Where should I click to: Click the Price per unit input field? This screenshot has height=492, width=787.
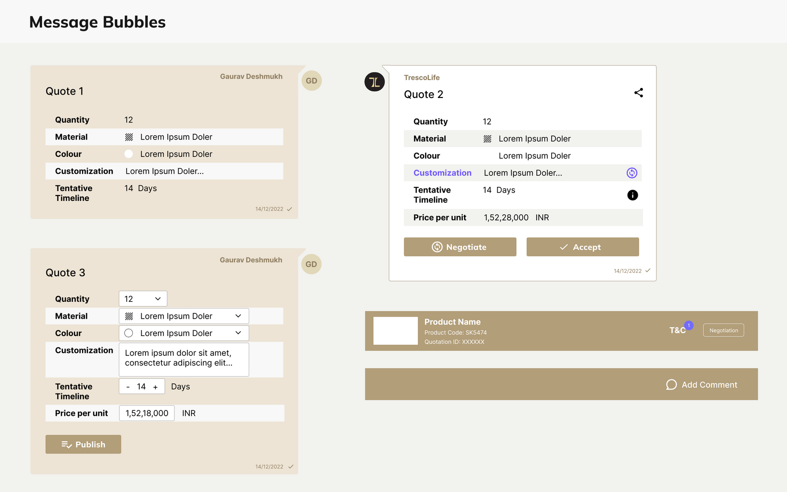(147, 413)
